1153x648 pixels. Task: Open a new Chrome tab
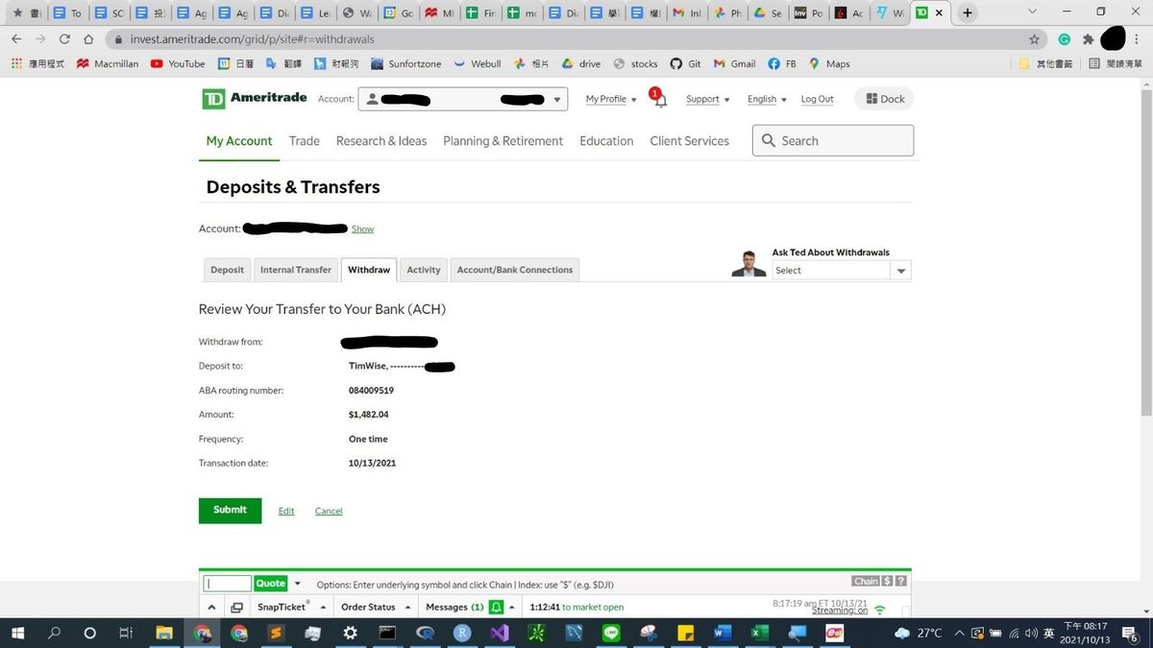point(968,13)
